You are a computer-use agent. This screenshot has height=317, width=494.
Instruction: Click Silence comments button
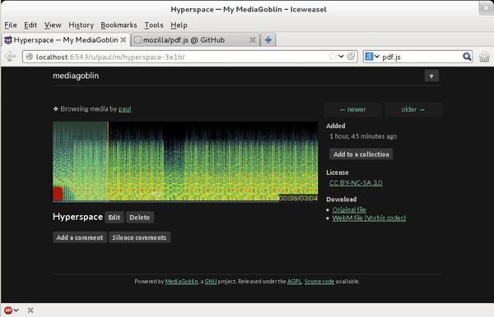139,237
